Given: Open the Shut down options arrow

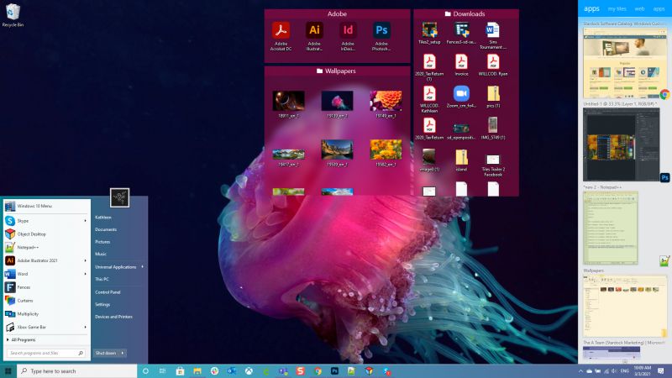Looking at the screenshot, I should [123, 353].
